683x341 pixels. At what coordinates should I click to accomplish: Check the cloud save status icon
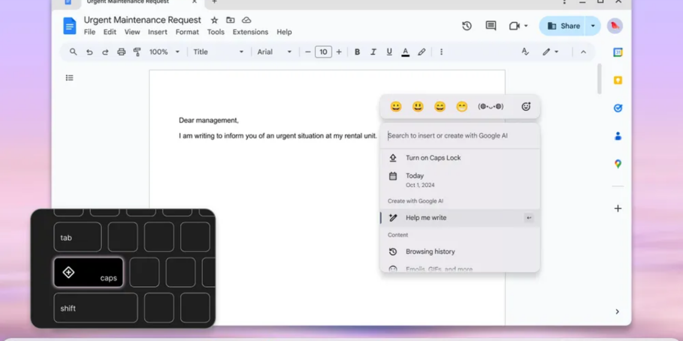tap(247, 20)
